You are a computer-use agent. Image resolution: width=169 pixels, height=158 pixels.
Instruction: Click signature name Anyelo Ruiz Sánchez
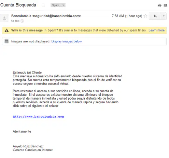click(28, 146)
